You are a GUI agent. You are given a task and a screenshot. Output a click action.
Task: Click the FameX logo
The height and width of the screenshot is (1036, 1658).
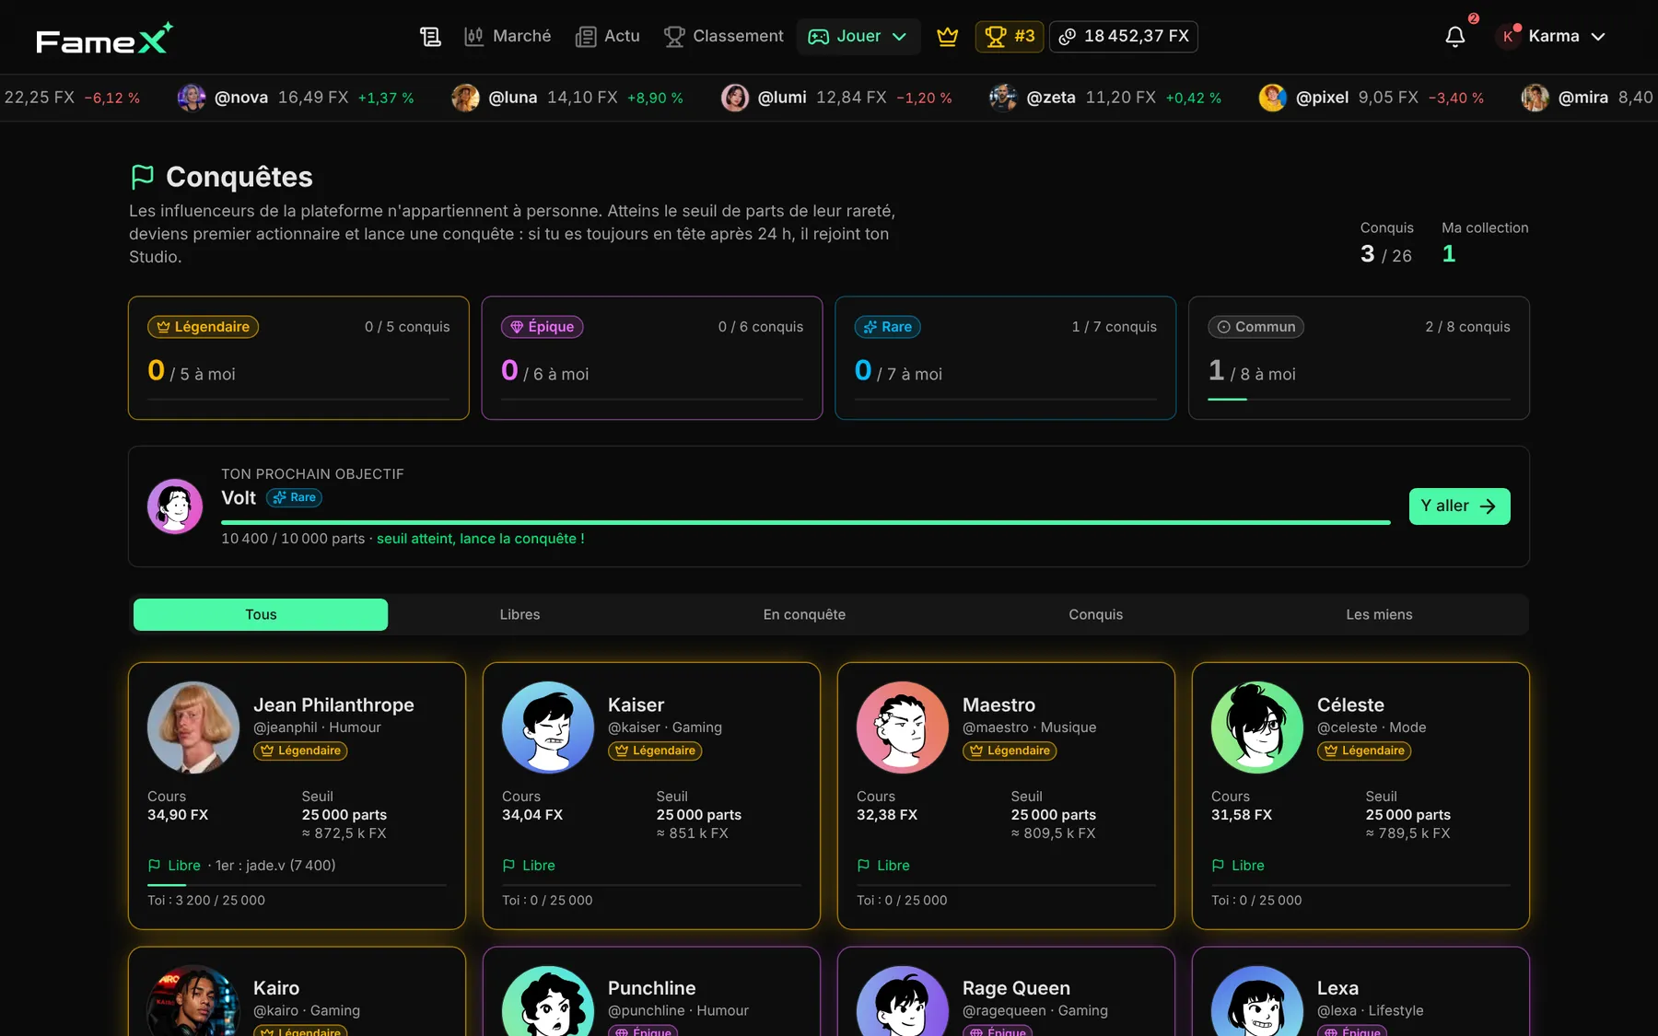coord(104,39)
